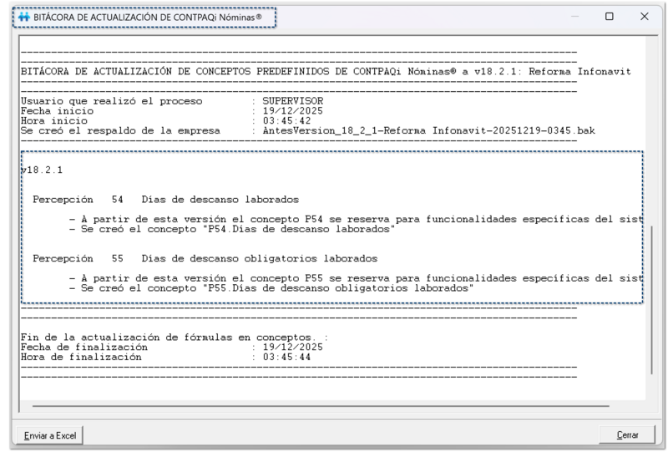
Task: Click the Percepción 55 Días de descanso obligatorios line
Action: (x=205, y=258)
